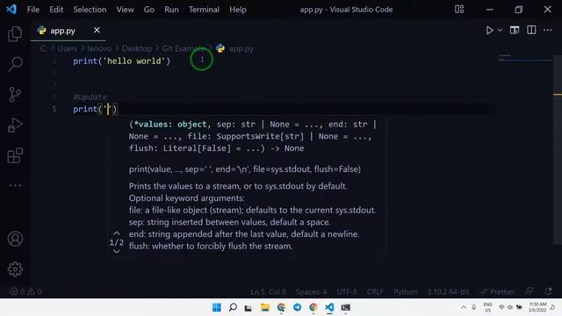Select interpreter 3.10.2 64-bit
Image resolution: width=562 pixels, height=316 pixels.
[448, 291]
